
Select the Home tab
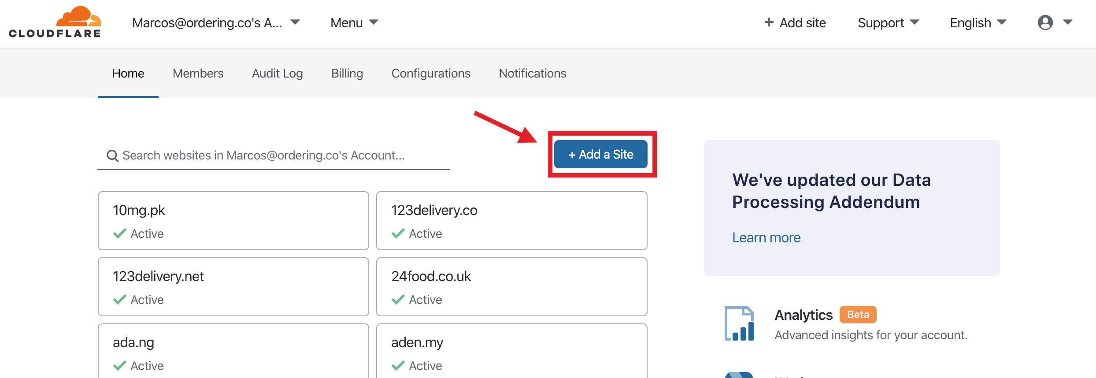(128, 73)
